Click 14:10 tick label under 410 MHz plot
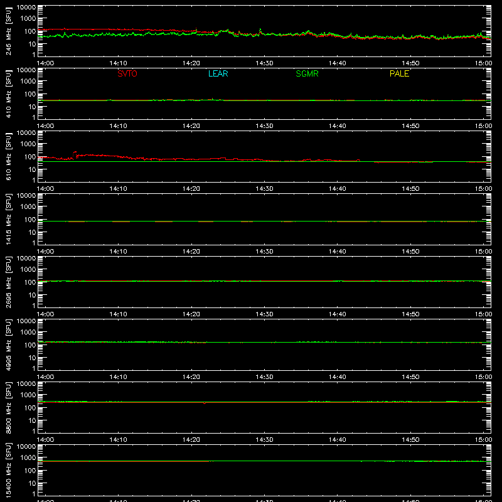Viewport: 502px width, 502px height. pyautogui.click(x=118, y=126)
